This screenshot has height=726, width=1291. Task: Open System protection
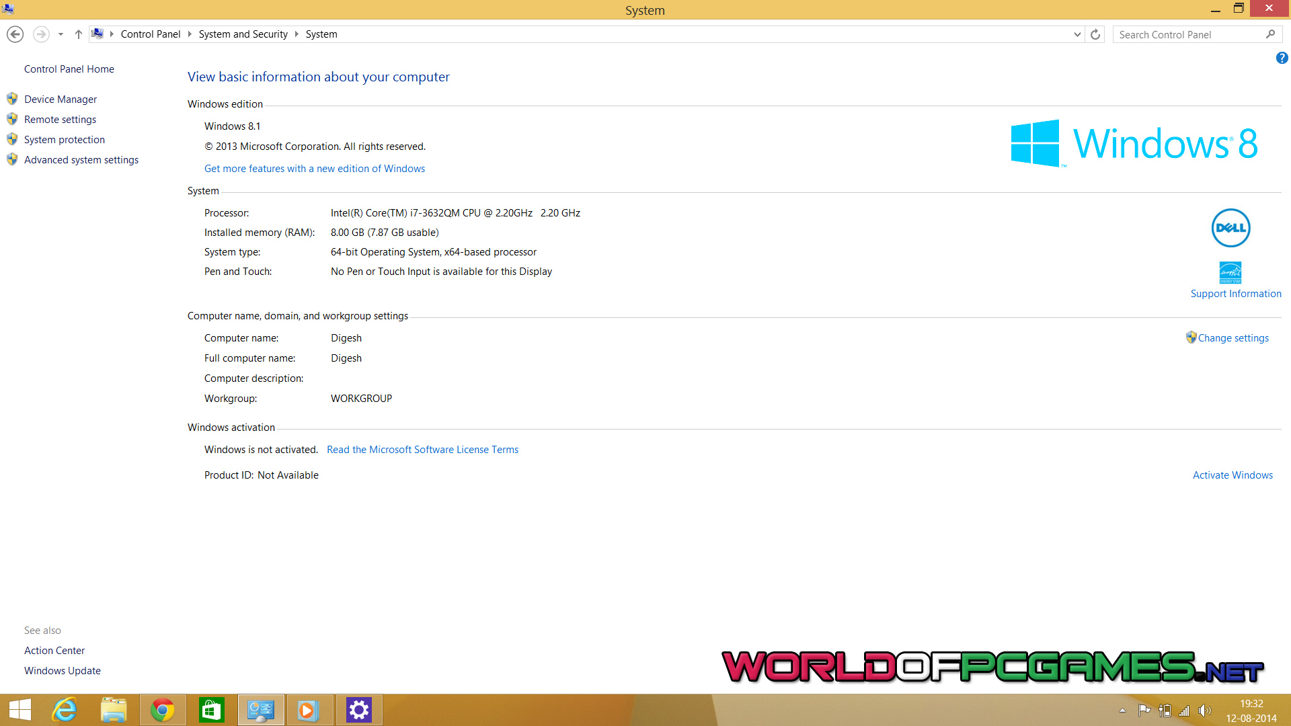(65, 140)
